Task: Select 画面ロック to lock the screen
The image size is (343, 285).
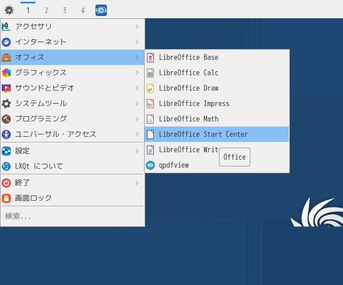Action: [73, 198]
